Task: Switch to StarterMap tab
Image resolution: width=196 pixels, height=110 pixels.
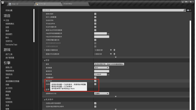Action: 76,4
